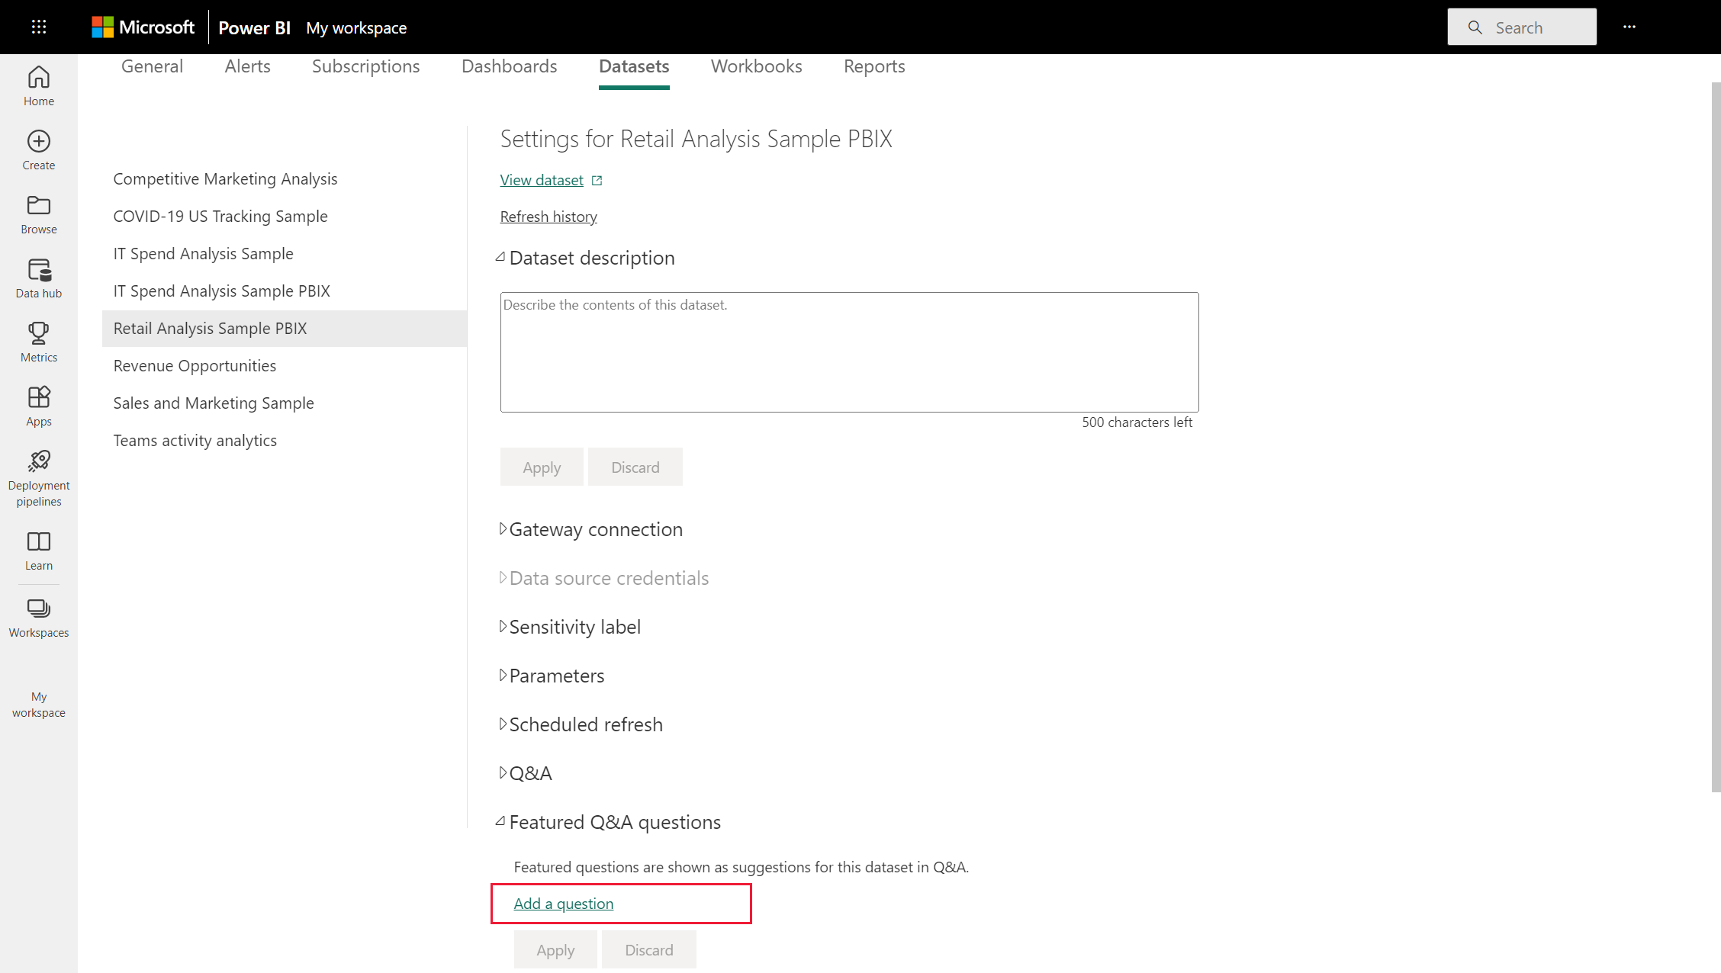1721x973 pixels.
Task: Select the Datasets tab
Action: 634,66
